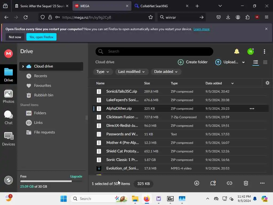The image size is (273, 205).
Task: Open File Explorer from taskbar
Action: click(x=135, y=199)
